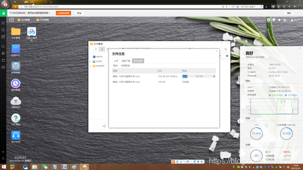Click the TOS desktop logo in top bar
The image size is (303, 170).
coord(12,20)
